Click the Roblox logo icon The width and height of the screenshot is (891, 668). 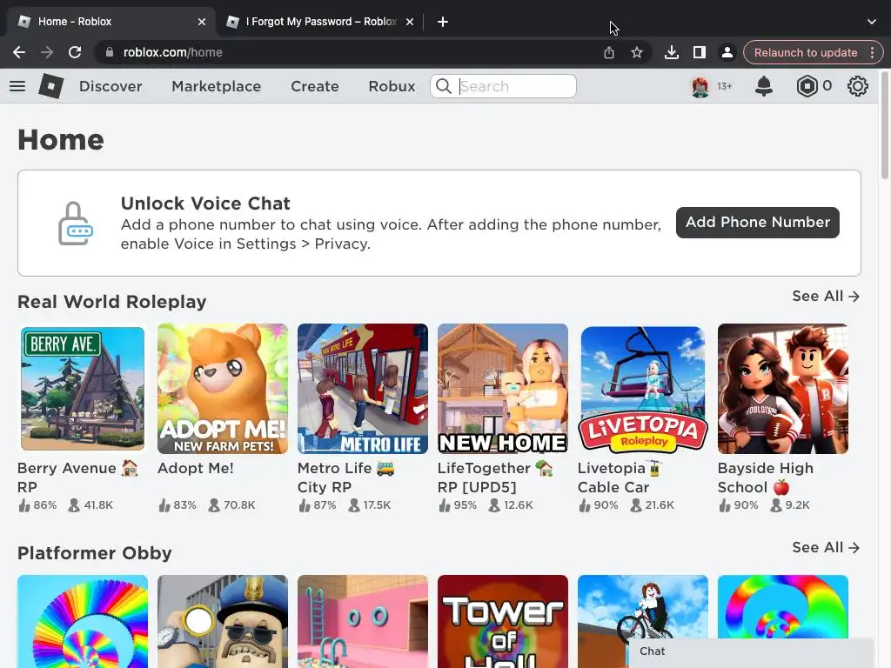click(x=51, y=86)
